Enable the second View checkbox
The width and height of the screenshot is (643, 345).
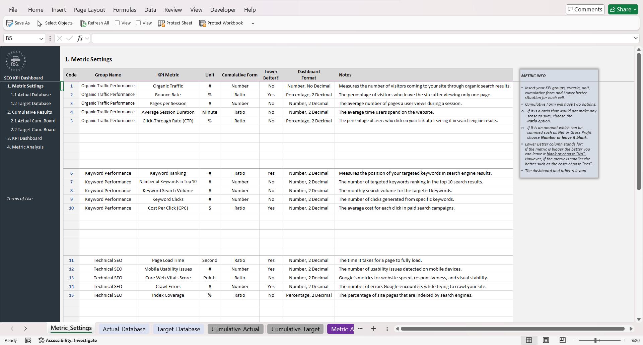(138, 23)
